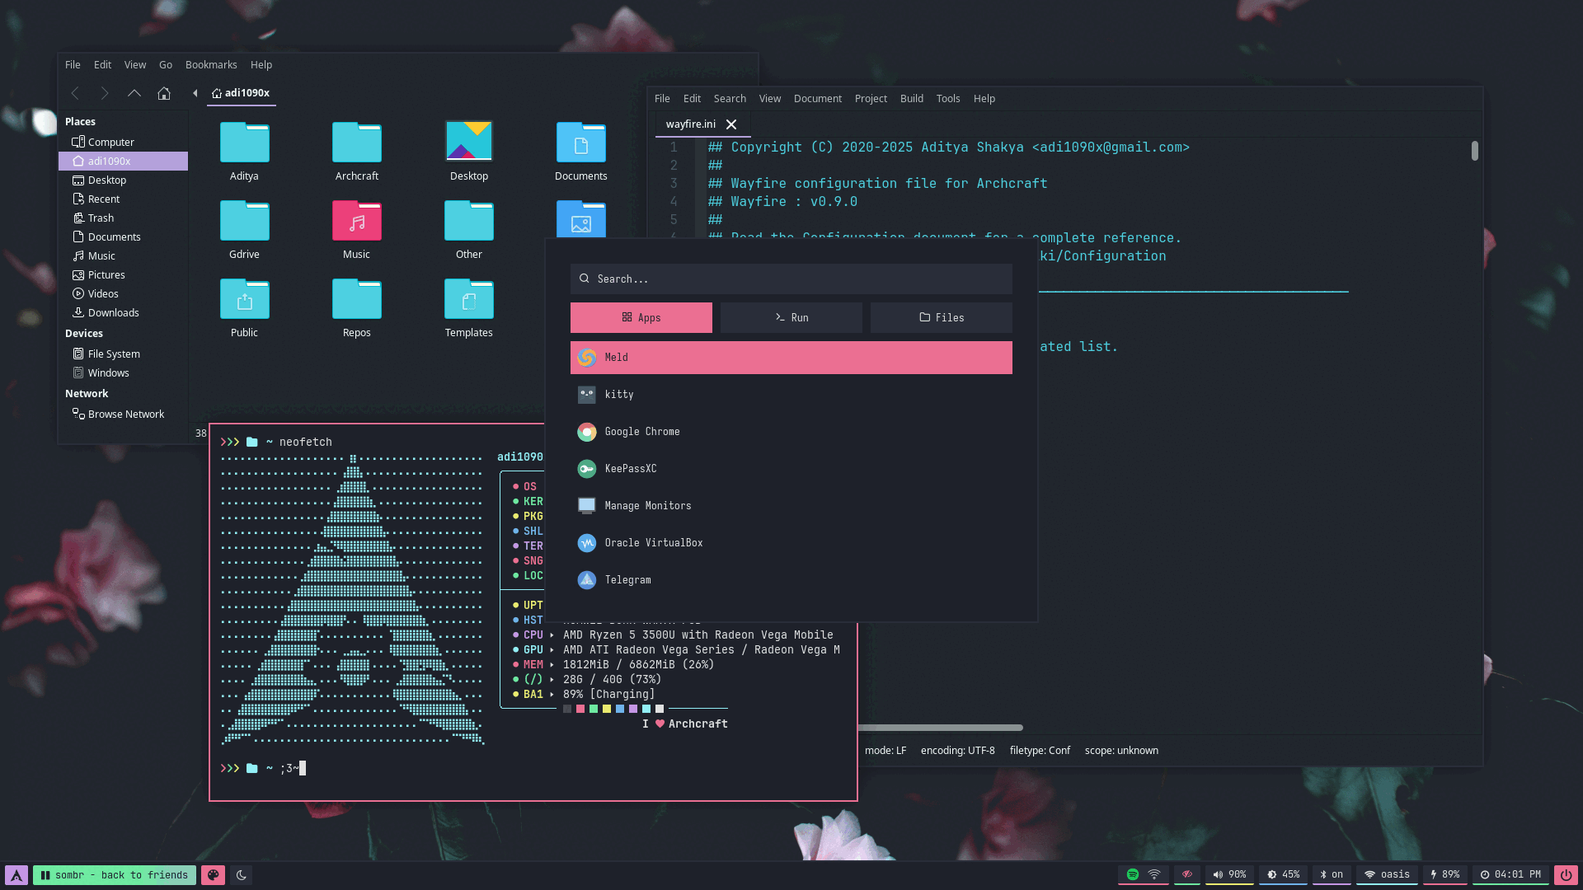Launch Oracle VirtualBox from the app list

653,543
